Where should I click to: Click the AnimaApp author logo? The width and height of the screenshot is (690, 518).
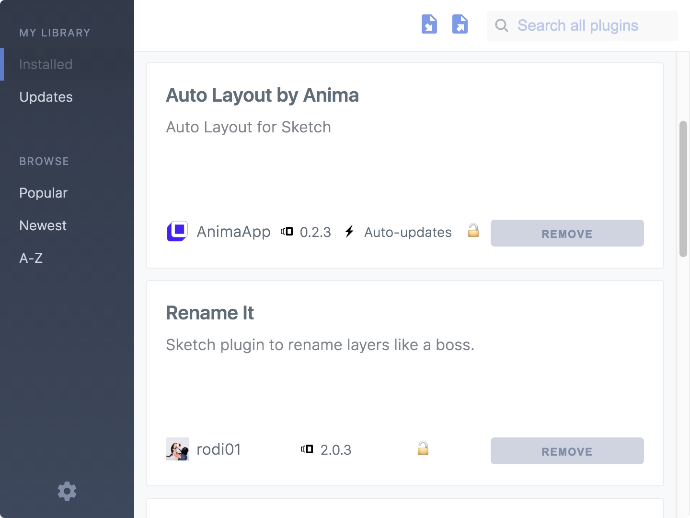click(177, 231)
